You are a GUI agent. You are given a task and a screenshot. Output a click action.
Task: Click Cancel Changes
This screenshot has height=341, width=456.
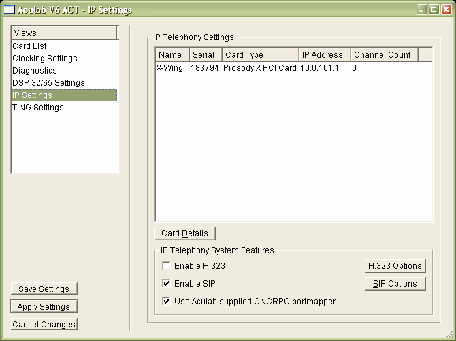click(44, 324)
